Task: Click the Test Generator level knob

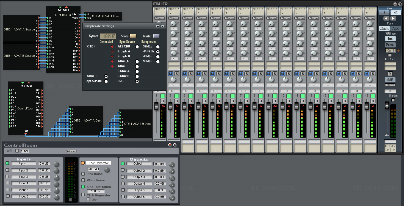Action: [x=107, y=170]
